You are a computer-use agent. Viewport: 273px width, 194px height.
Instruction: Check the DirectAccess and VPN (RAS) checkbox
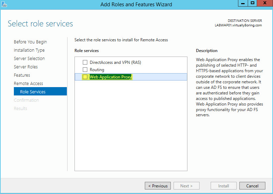click(85, 62)
